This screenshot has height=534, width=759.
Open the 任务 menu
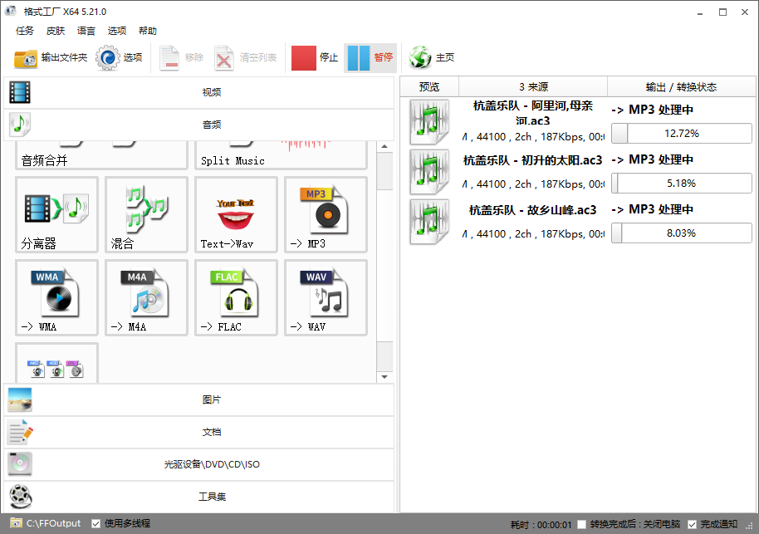[x=24, y=31]
